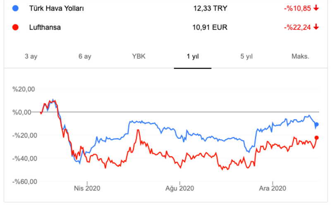Image resolution: width=332 pixels, height=206 pixels.
Task: Click the red down arrow beside -%10,85
Action: tap(317, 8)
